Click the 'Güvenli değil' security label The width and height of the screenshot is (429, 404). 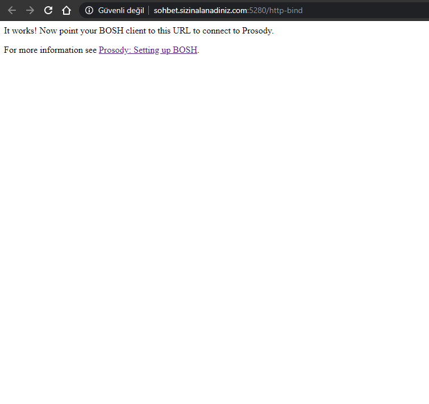(121, 10)
